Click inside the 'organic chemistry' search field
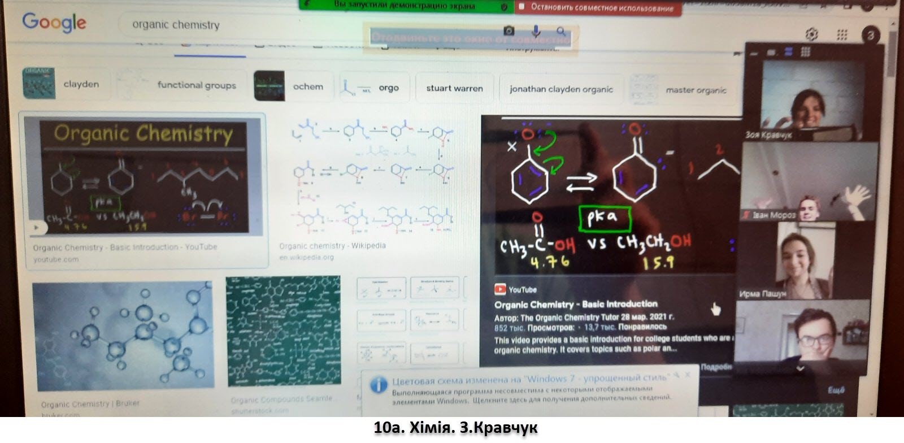Screen dimensions: 904x443 tap(237, 25)
